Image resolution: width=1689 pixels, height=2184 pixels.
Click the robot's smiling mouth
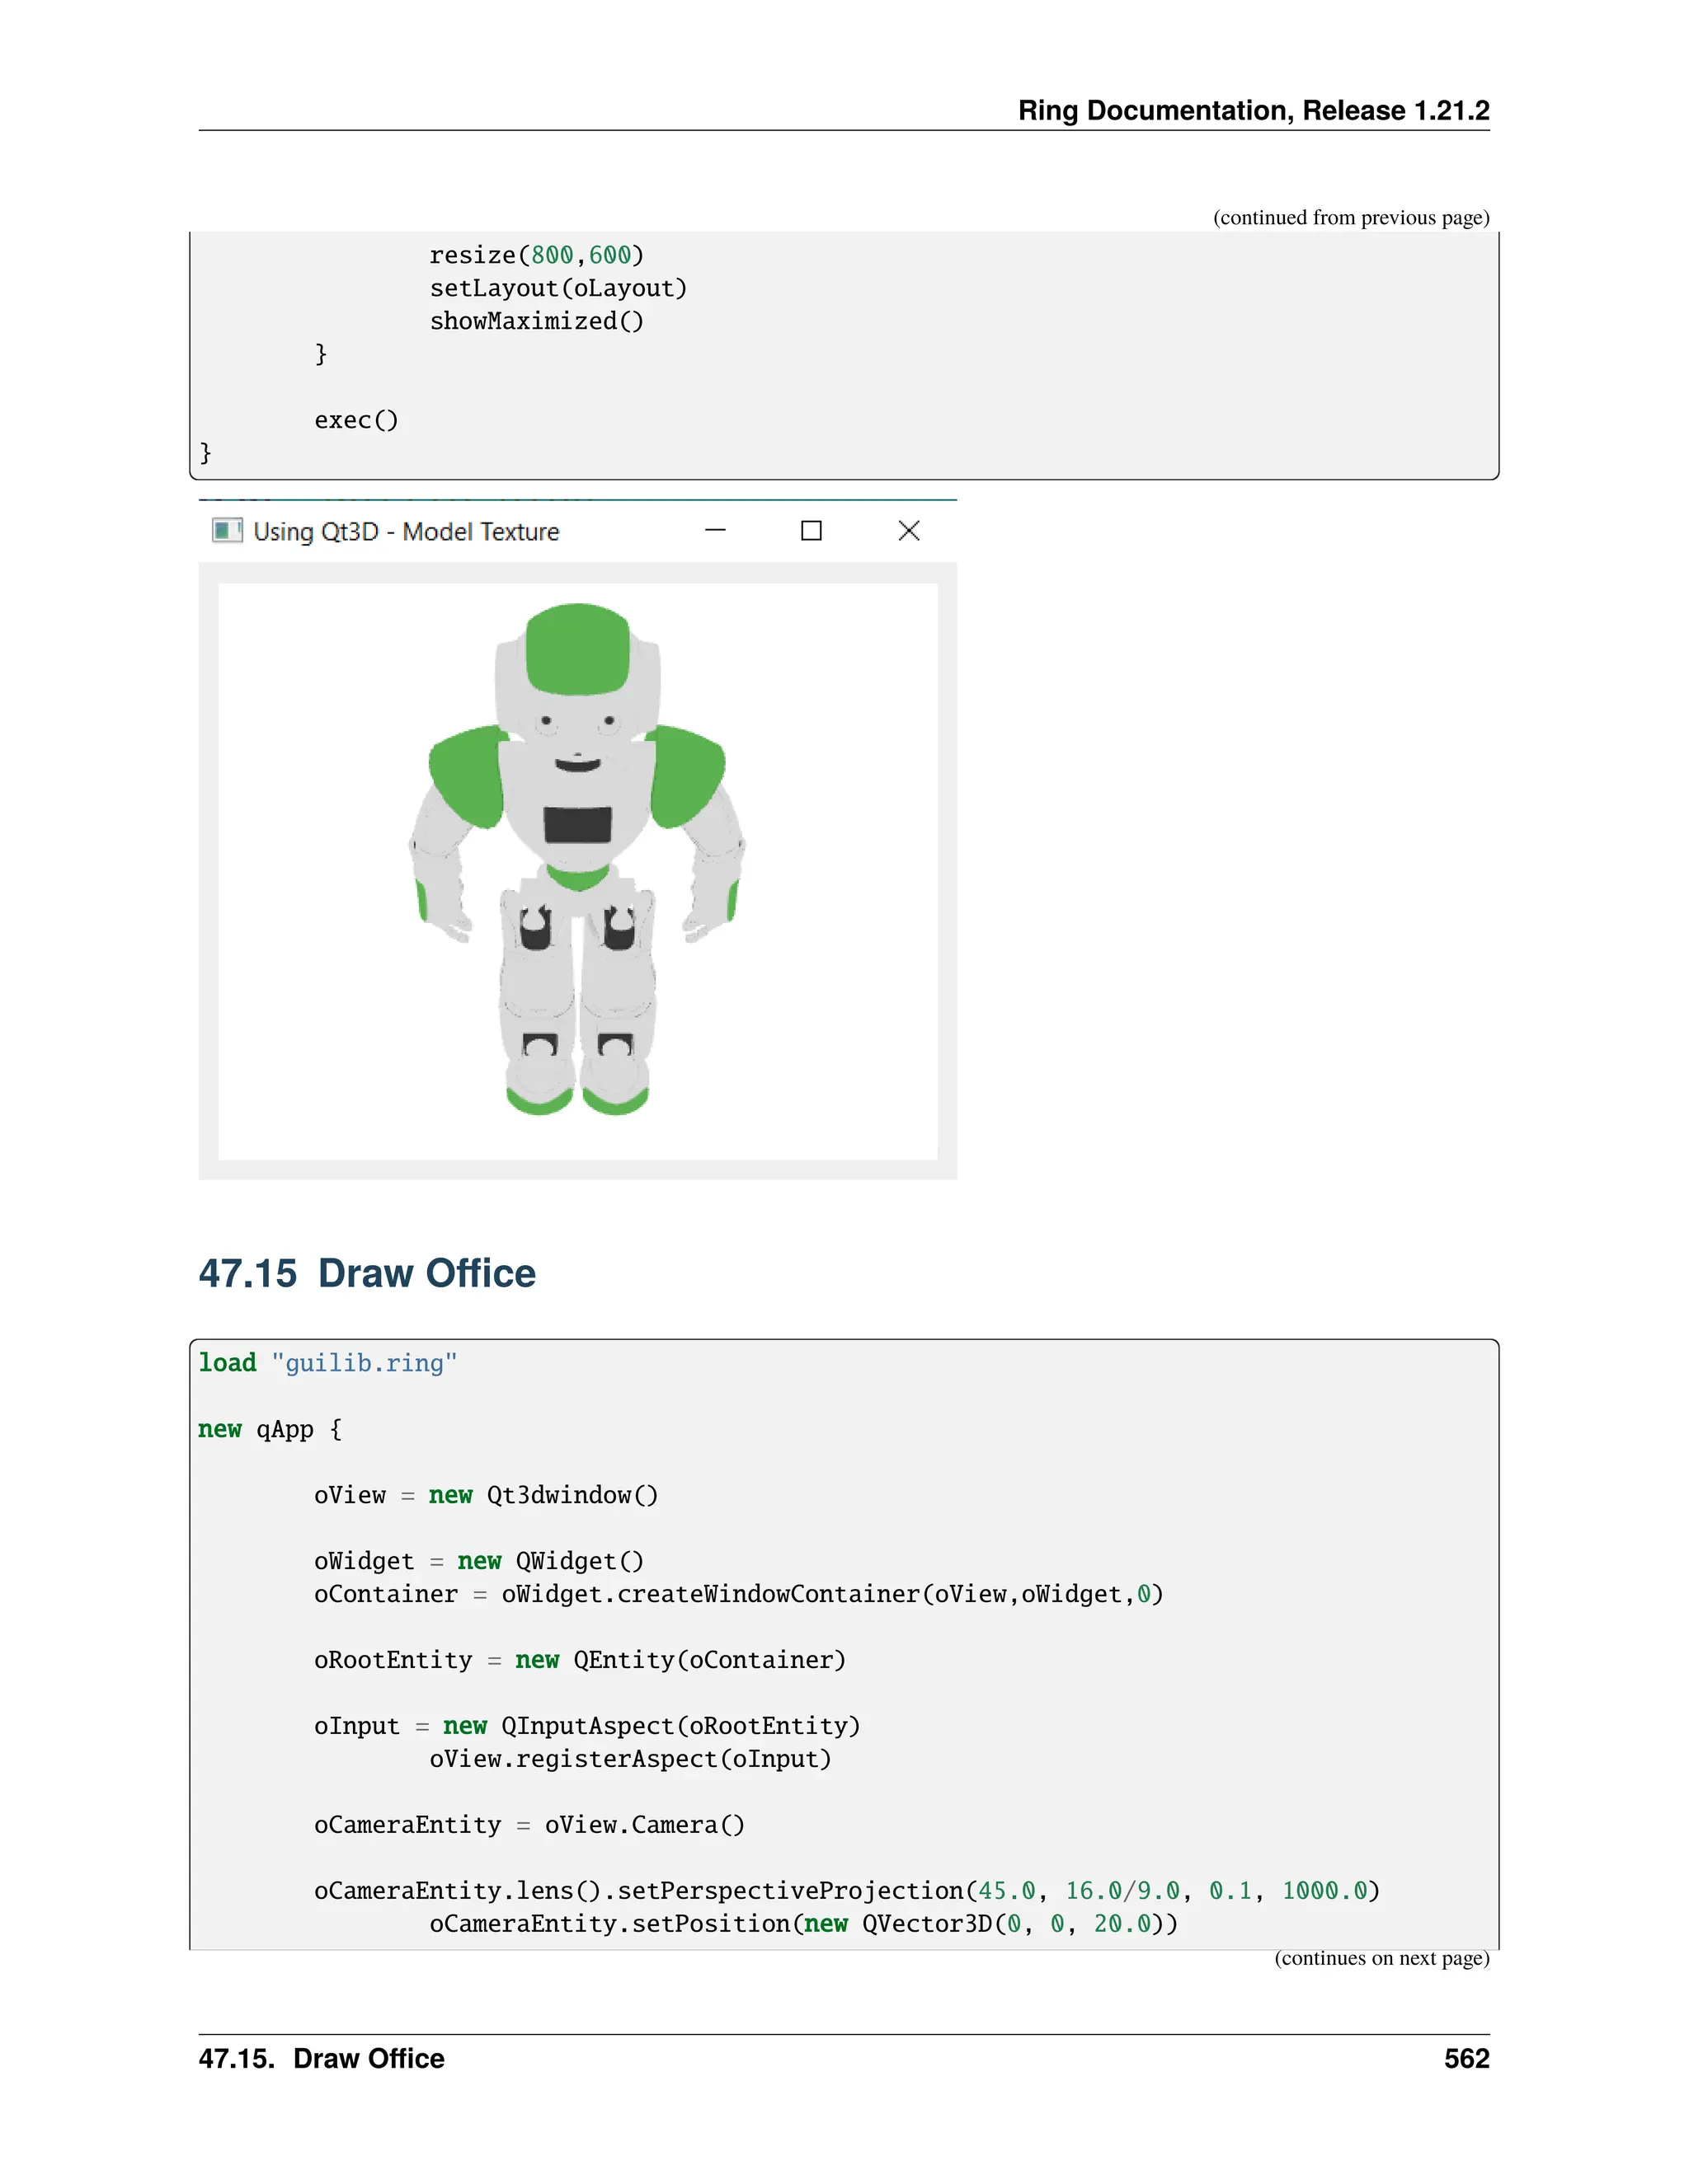[577, 766]
